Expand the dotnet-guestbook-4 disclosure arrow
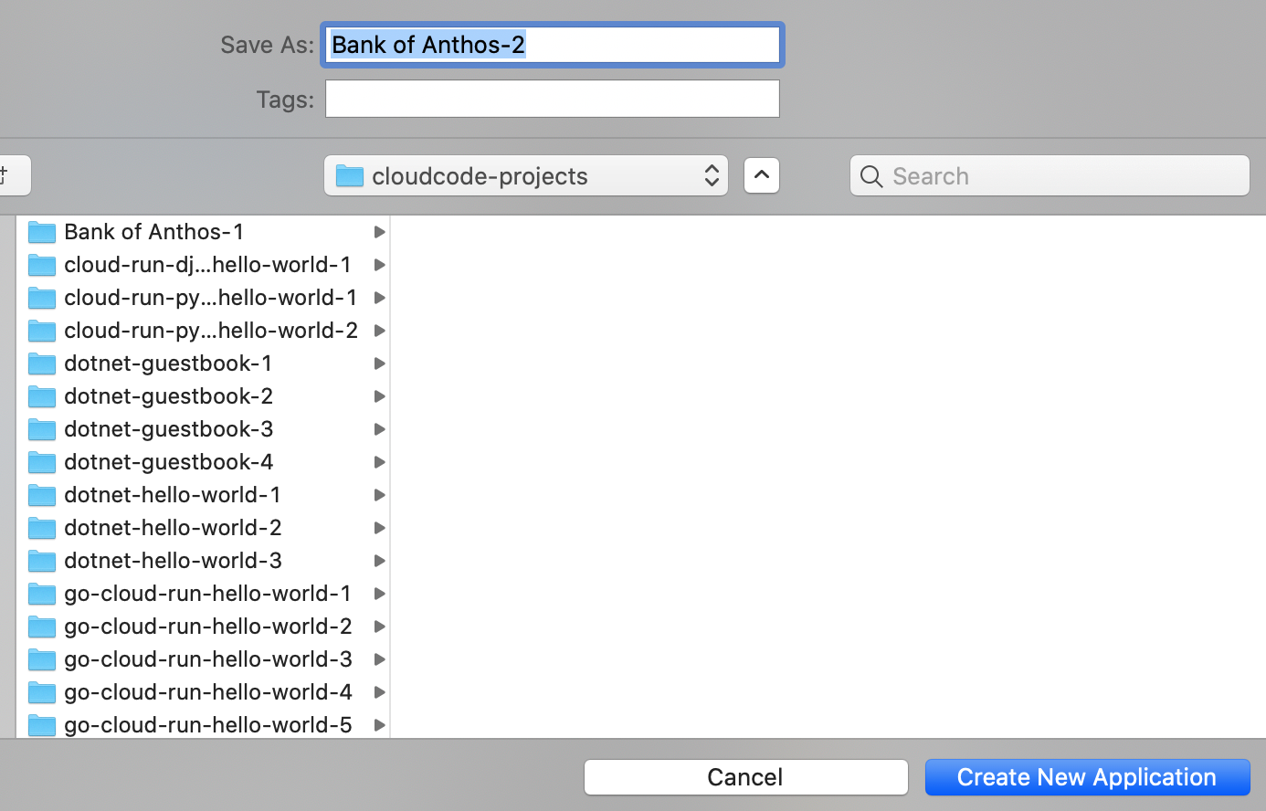Screen dimensions: 1266x811 coord(379,462)
